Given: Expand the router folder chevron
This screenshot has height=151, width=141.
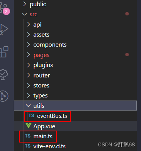Looking at the screenshot, I should pos(29,75).
